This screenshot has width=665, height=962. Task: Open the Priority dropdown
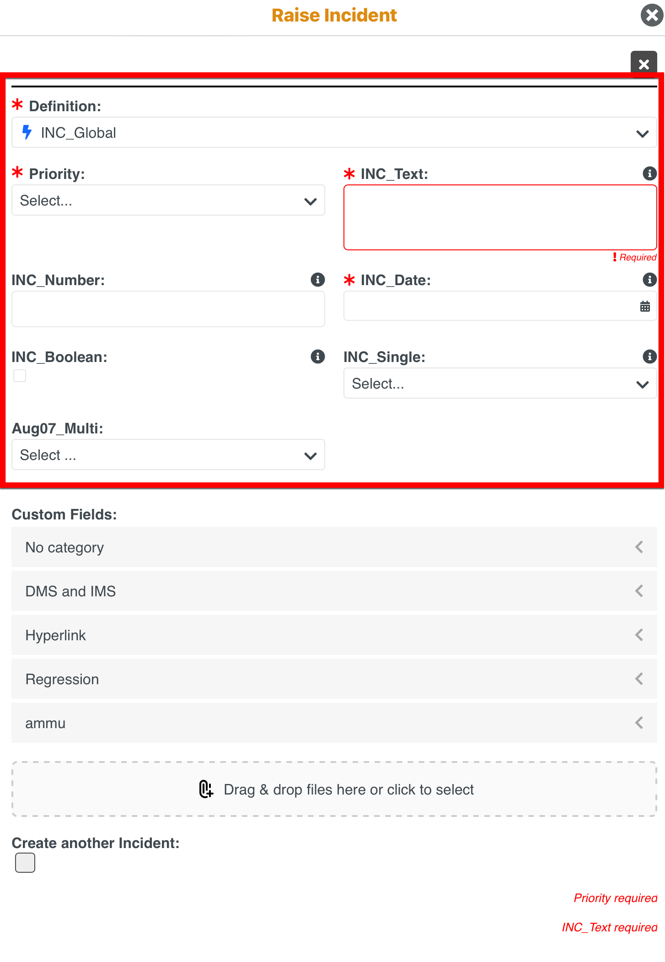pos(168,200)
